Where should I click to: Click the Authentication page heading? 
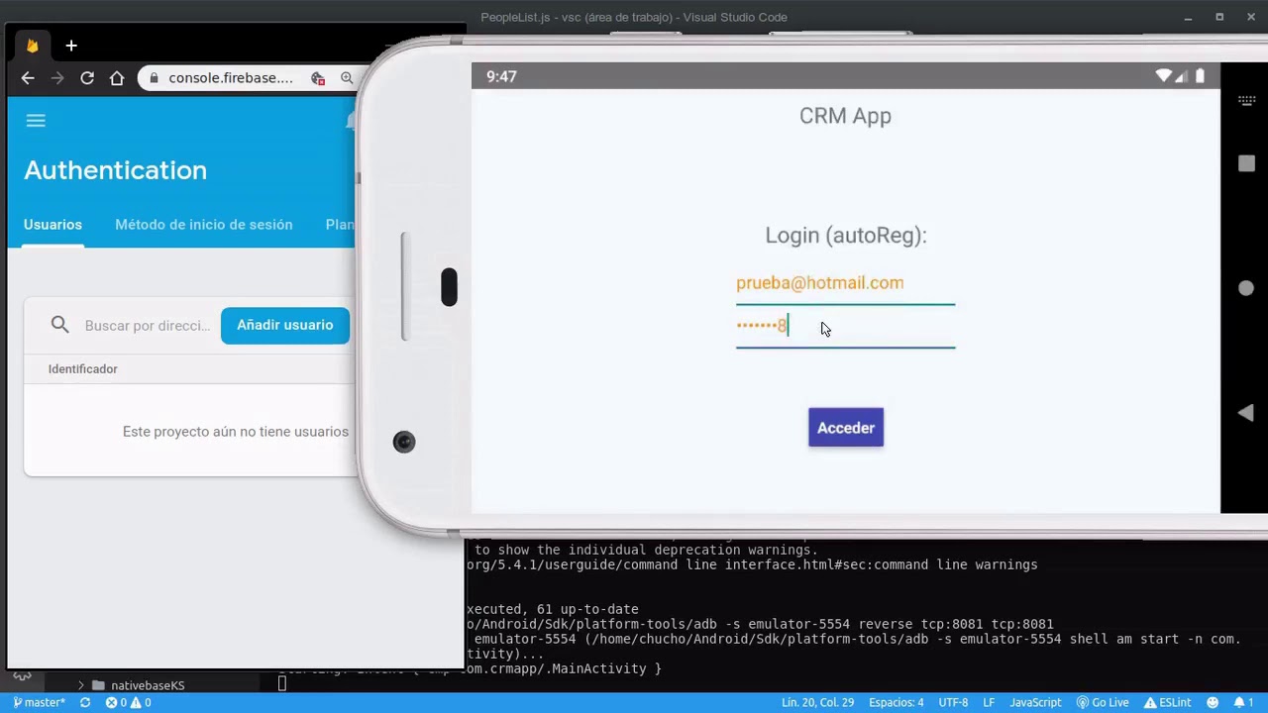(116, 170)
